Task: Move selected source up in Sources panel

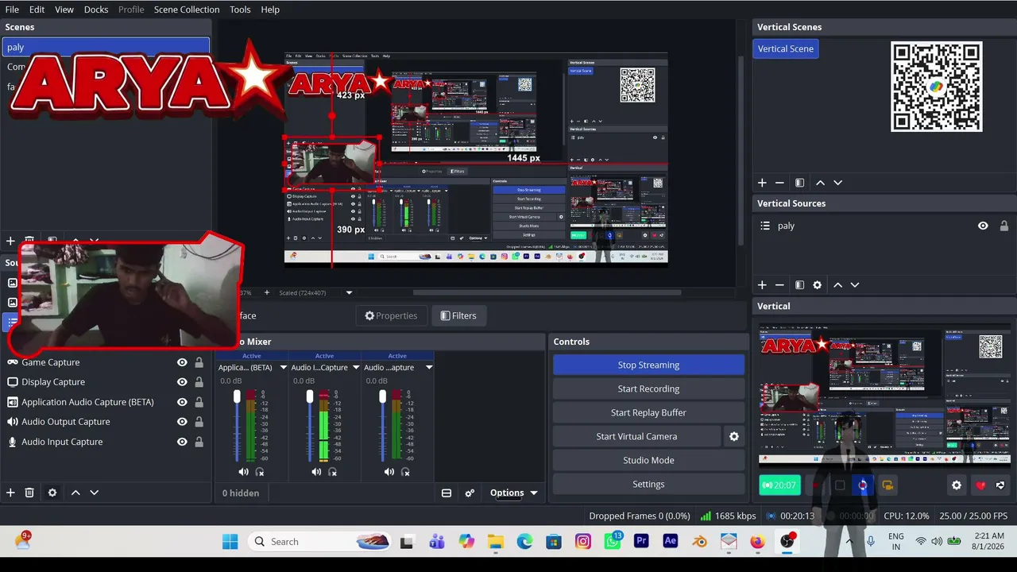Action: point(75,493)
